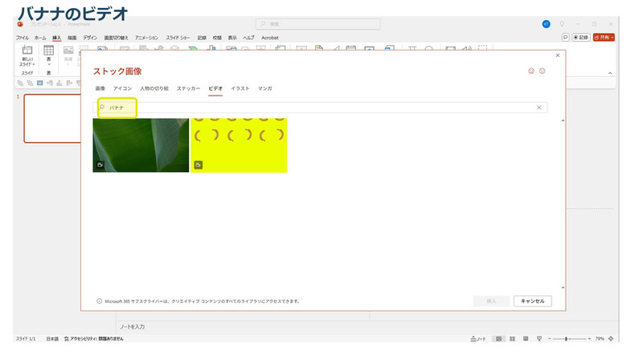Open the アニメーション ribbon tab
The image size is (631, 355).
click(146, 38)
